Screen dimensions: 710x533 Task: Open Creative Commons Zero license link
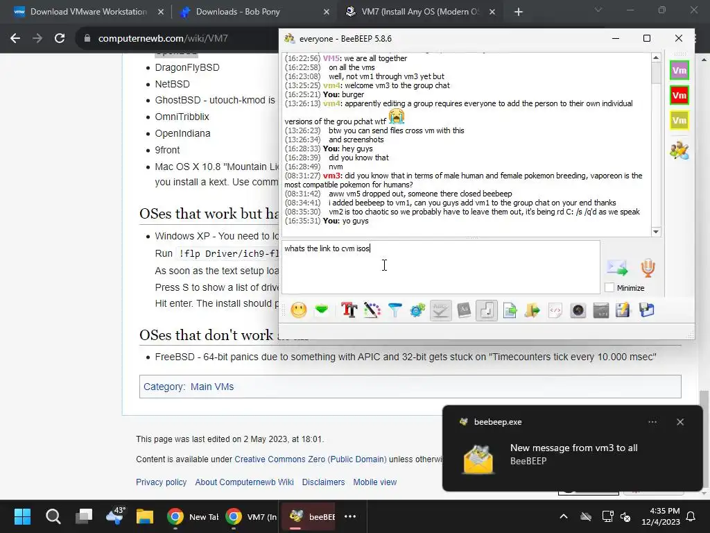click(x=311, y=459)
